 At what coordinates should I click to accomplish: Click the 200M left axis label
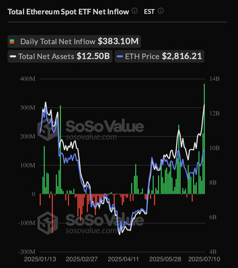tap(28, 137)
